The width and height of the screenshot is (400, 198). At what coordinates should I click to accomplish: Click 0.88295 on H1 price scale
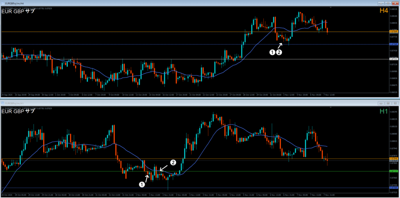(x=393, y=112)
